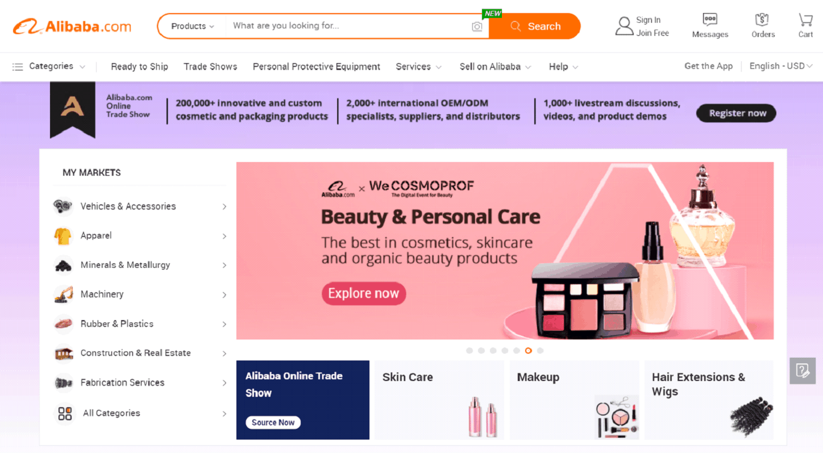Open the Makeup category card

coord(574,400)
